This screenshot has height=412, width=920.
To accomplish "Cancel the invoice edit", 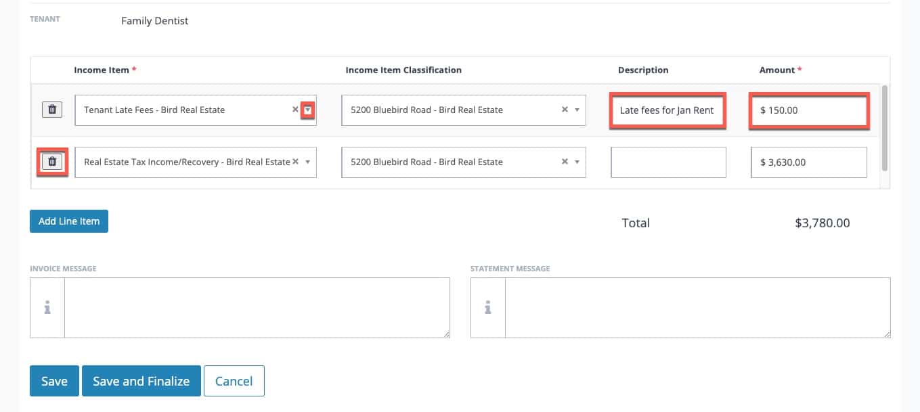I will coord(234,381).
